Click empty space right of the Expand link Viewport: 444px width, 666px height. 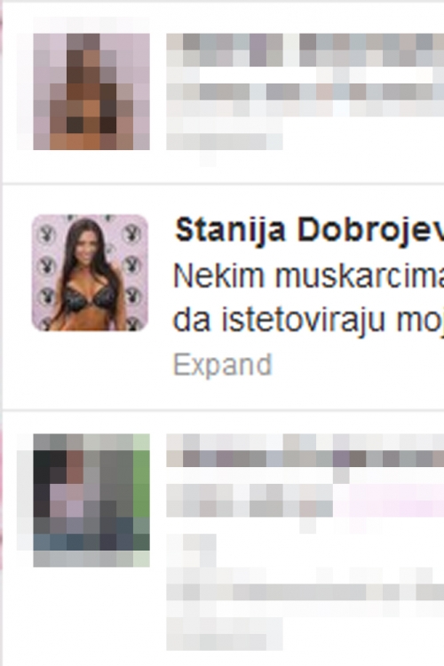[357, 365]
